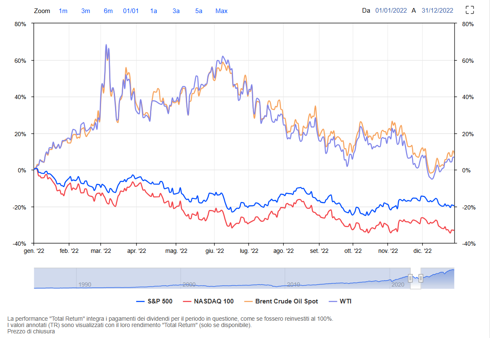Click the fullscreen icon
Screen dimensions: 490x338
pos(469,11)
